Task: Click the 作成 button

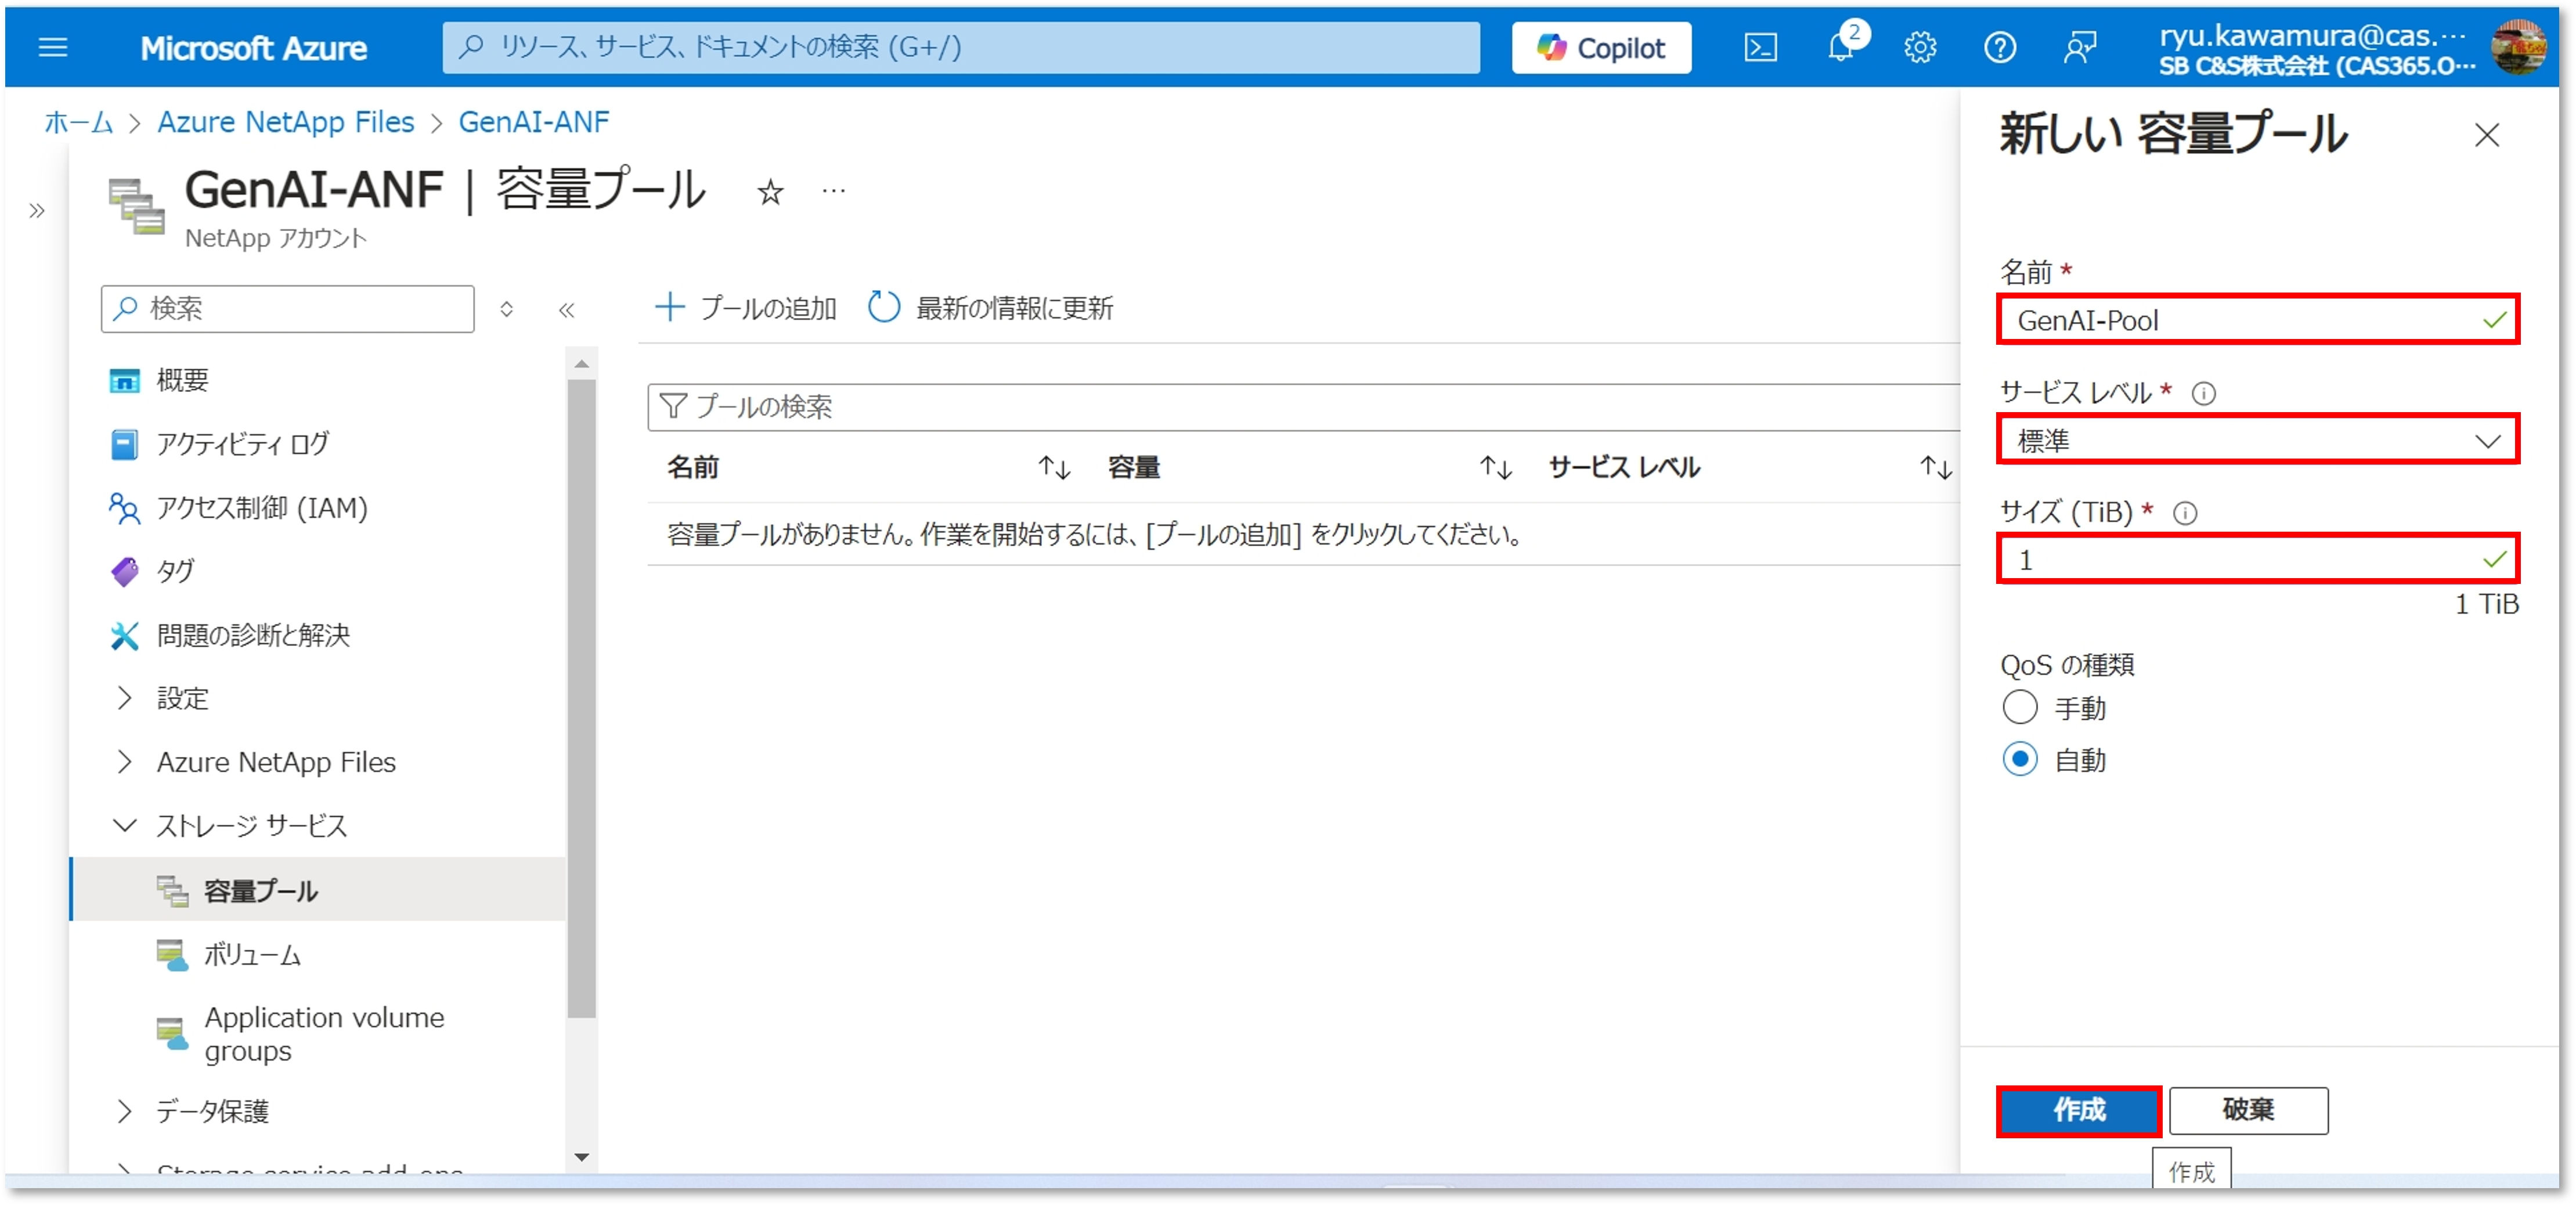Action: 2078,1110
